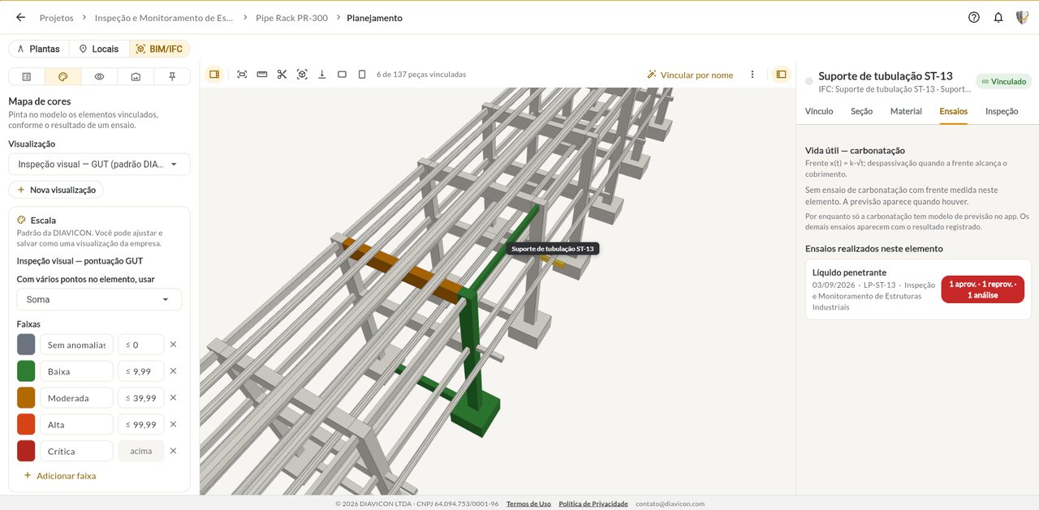Image resolution: width=1039 pixels, height=510 pixels.
Task: Click the gray Sem anomalias color swatch
Action: point(26,345)
